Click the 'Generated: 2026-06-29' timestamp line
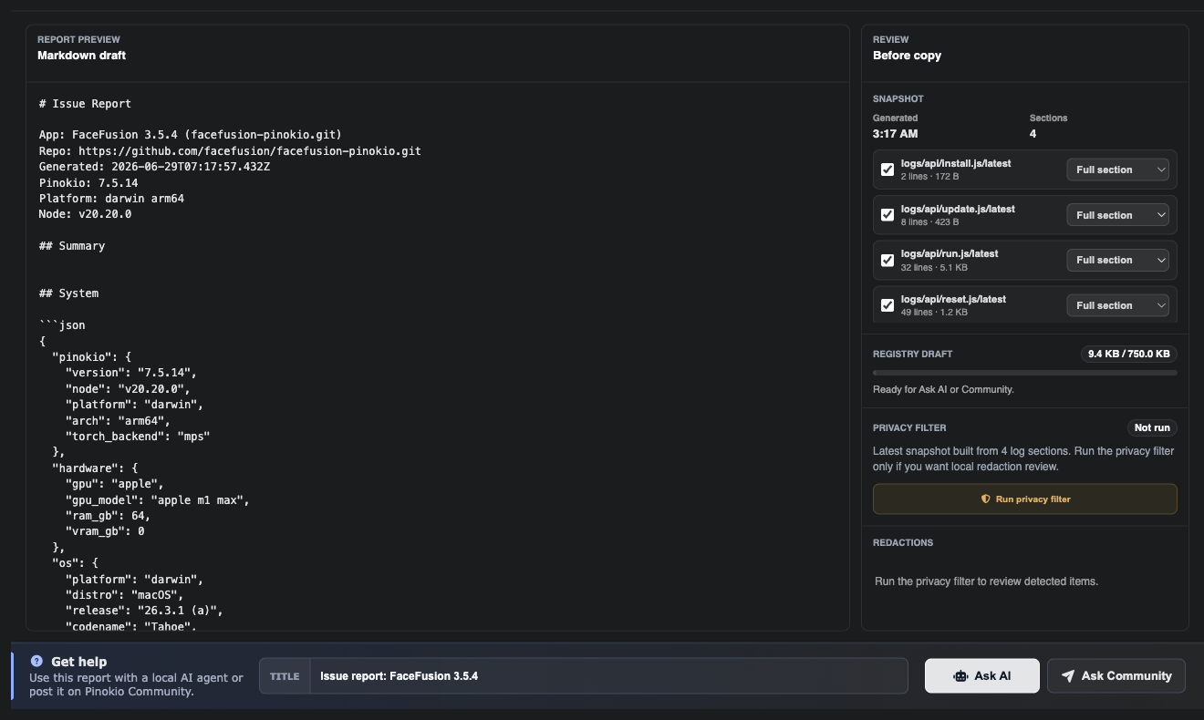The height and width of the screenshot is (720, 1204). tap(154, 167)
